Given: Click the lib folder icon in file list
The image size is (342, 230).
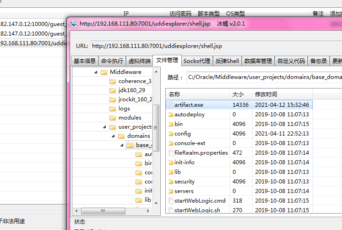Looking at the screenshot, I should [171, 172].
